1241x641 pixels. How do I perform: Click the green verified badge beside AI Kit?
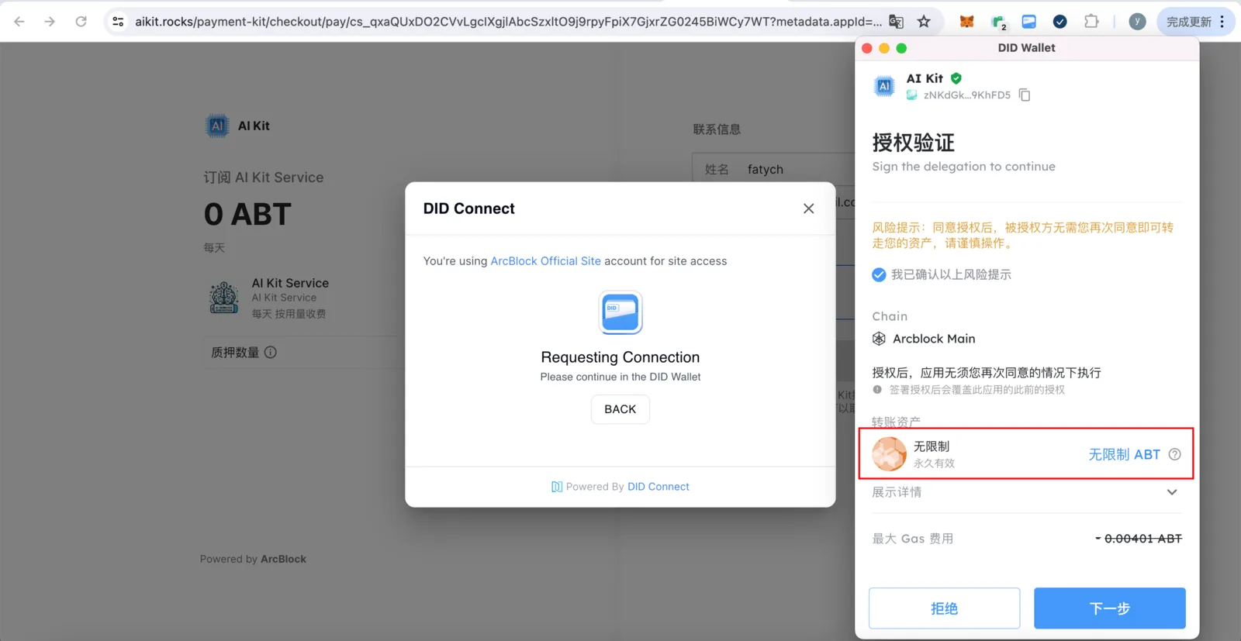pos(956,78)
